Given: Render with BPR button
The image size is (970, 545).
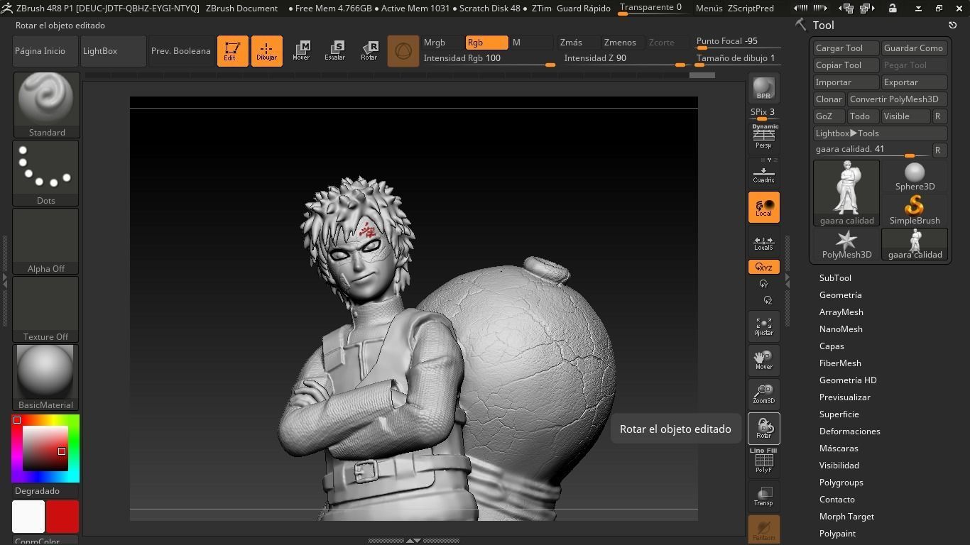Looking at the screenshot, I should click(x=763, y=88).
